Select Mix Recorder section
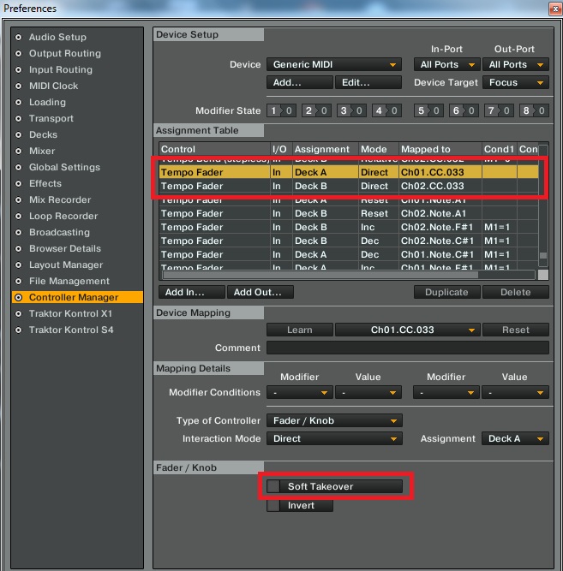 60,200
